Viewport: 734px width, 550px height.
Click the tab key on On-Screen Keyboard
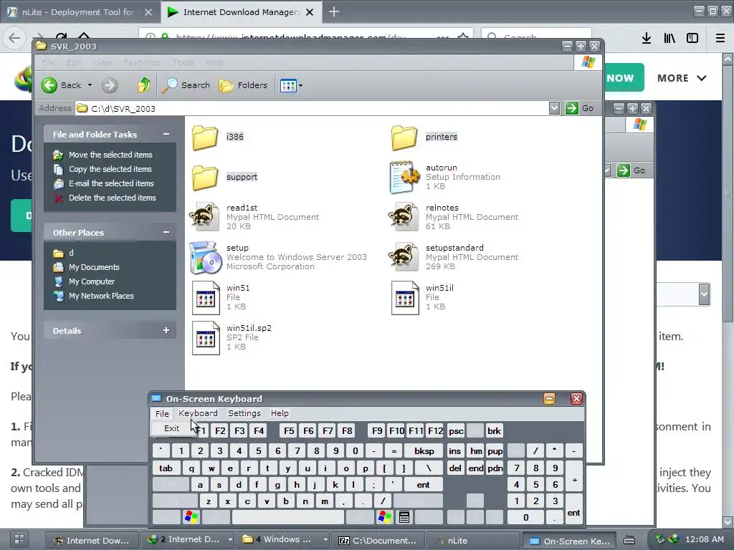point(166,468)
